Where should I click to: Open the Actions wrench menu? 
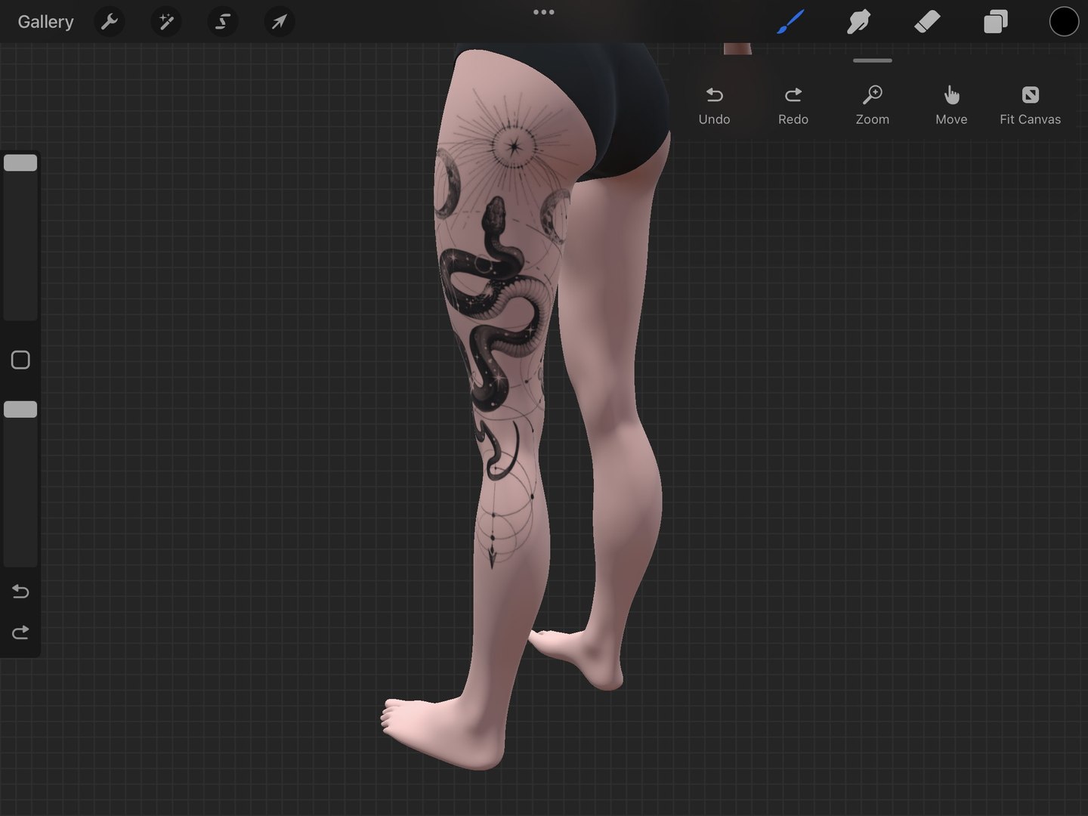point(110,22)
